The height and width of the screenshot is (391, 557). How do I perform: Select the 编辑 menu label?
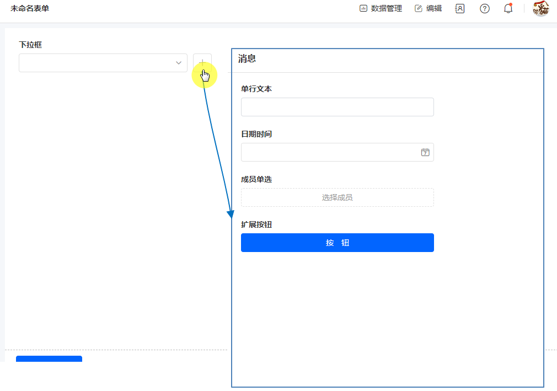pyautogui.click(x=434, y=8)
